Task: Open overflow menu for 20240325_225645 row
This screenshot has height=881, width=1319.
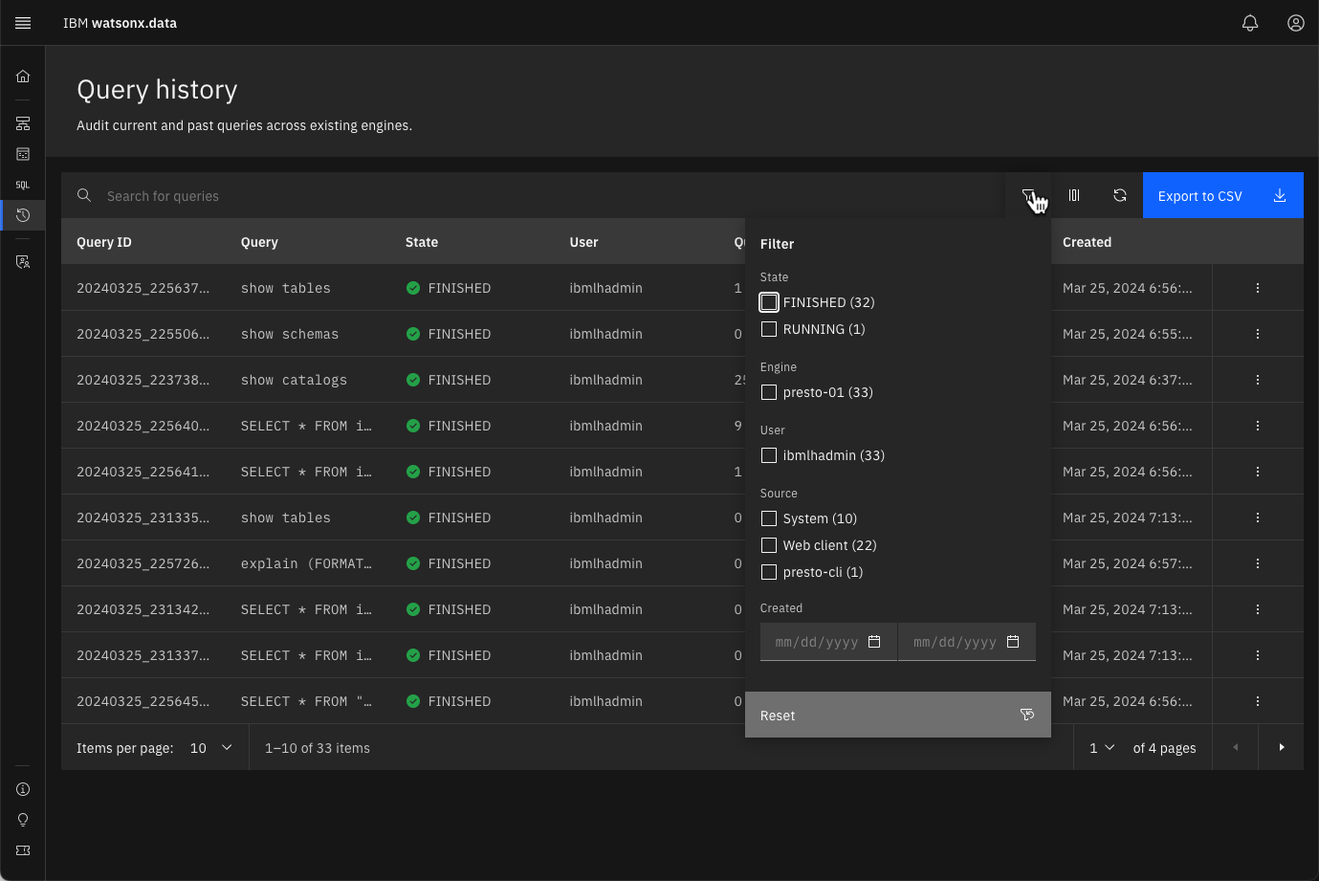Action: point(1258,701)
